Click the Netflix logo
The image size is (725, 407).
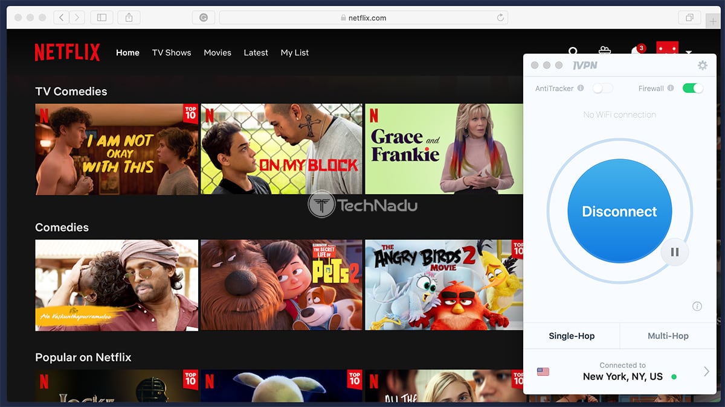tap(67, 52)
